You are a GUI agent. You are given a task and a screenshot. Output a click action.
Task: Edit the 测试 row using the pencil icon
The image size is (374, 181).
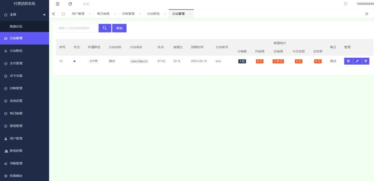pos(357,61)
